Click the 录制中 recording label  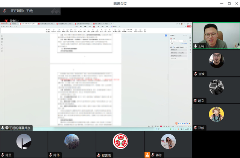click(x=14, y=21)
